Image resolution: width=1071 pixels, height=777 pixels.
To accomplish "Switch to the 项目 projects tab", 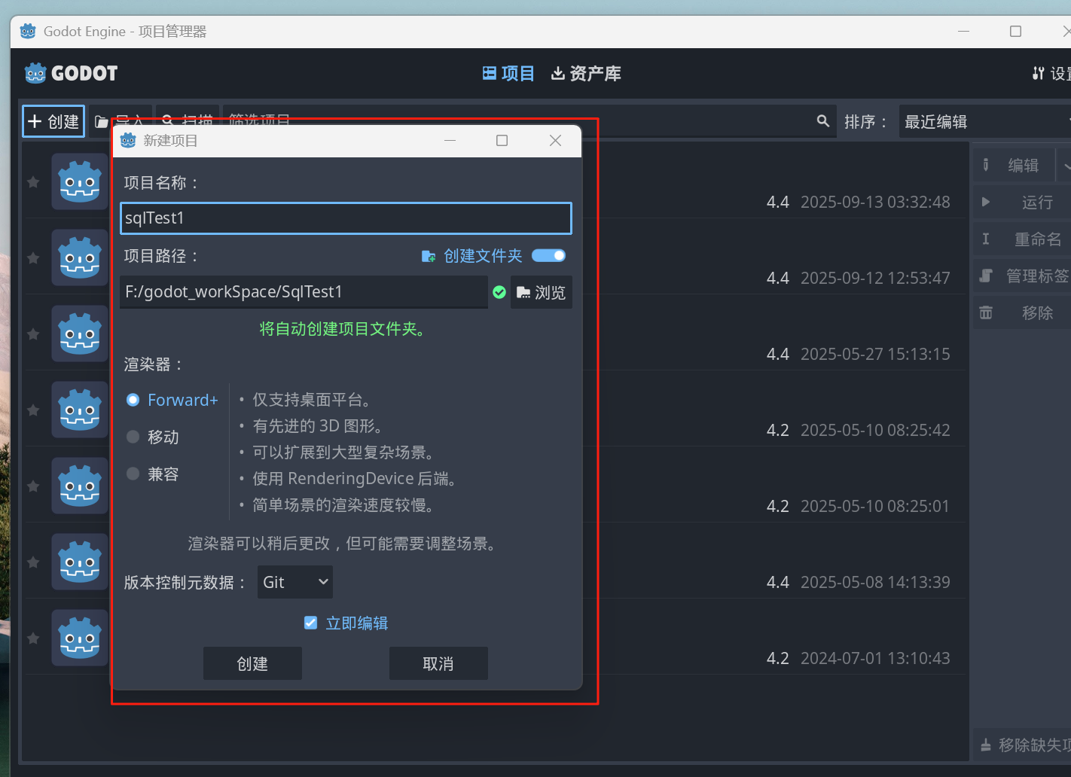I will (x=508, y=74).
